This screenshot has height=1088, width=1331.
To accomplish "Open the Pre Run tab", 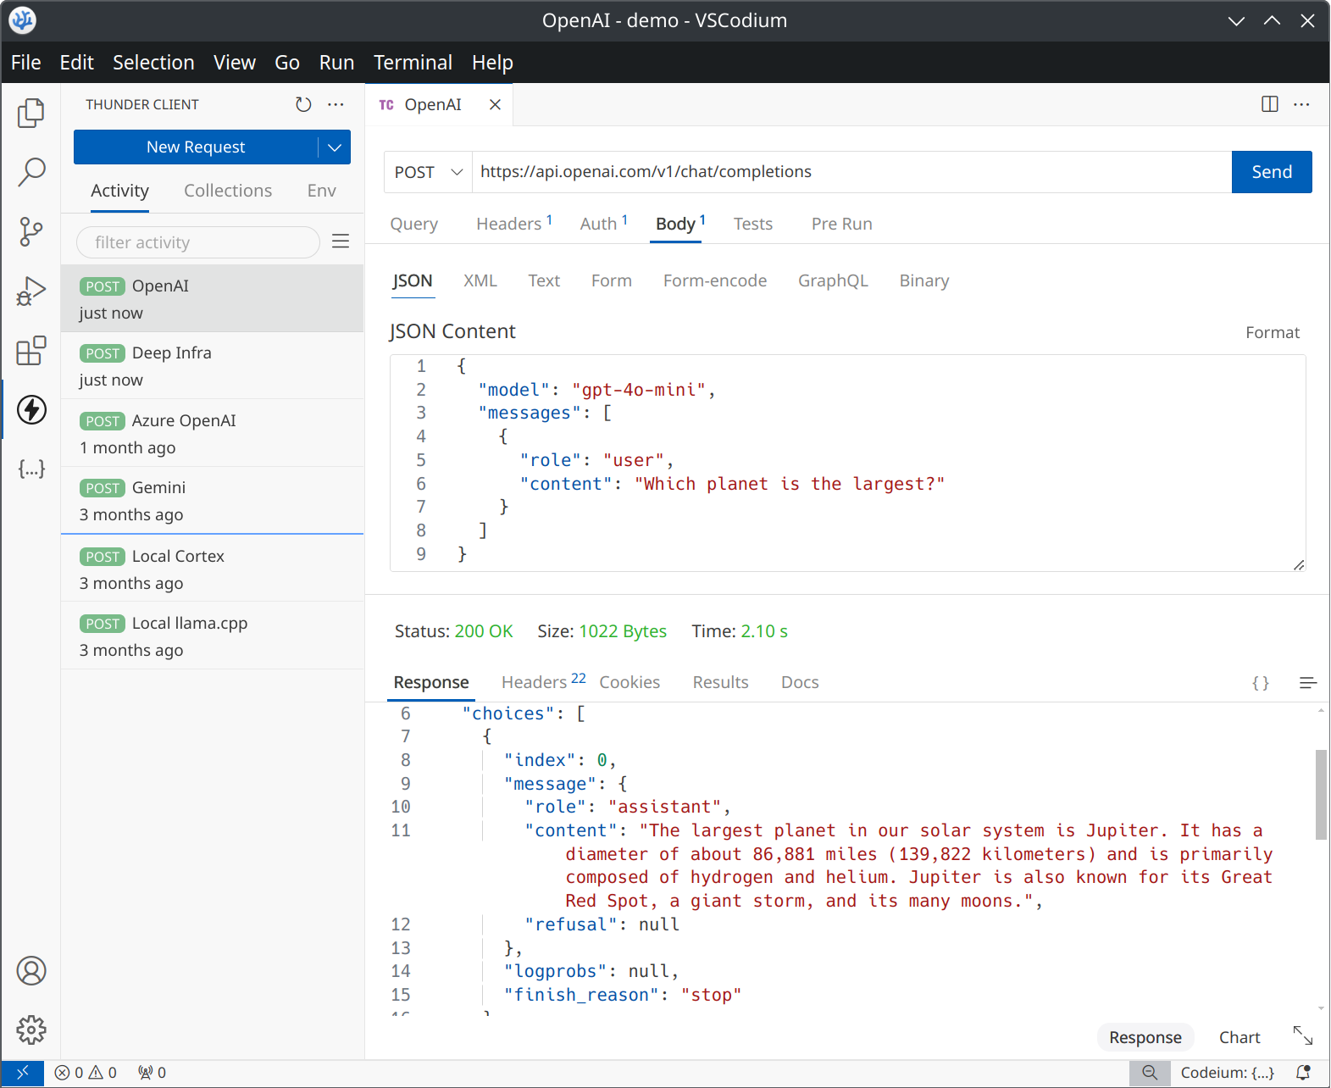I will 841,224.
